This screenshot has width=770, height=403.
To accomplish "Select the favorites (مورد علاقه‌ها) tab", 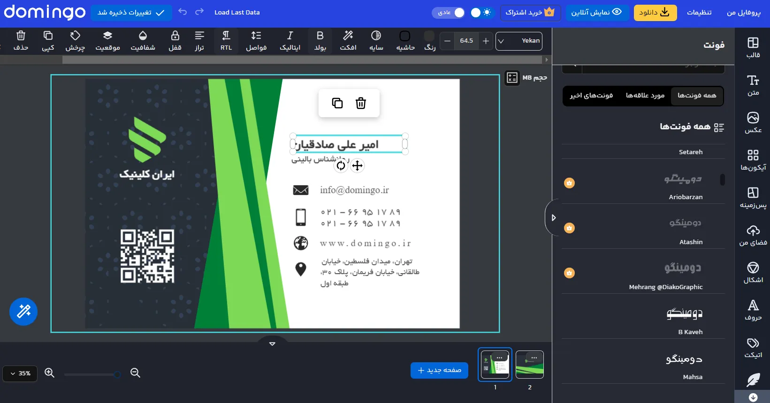I will tap(645, 96).
